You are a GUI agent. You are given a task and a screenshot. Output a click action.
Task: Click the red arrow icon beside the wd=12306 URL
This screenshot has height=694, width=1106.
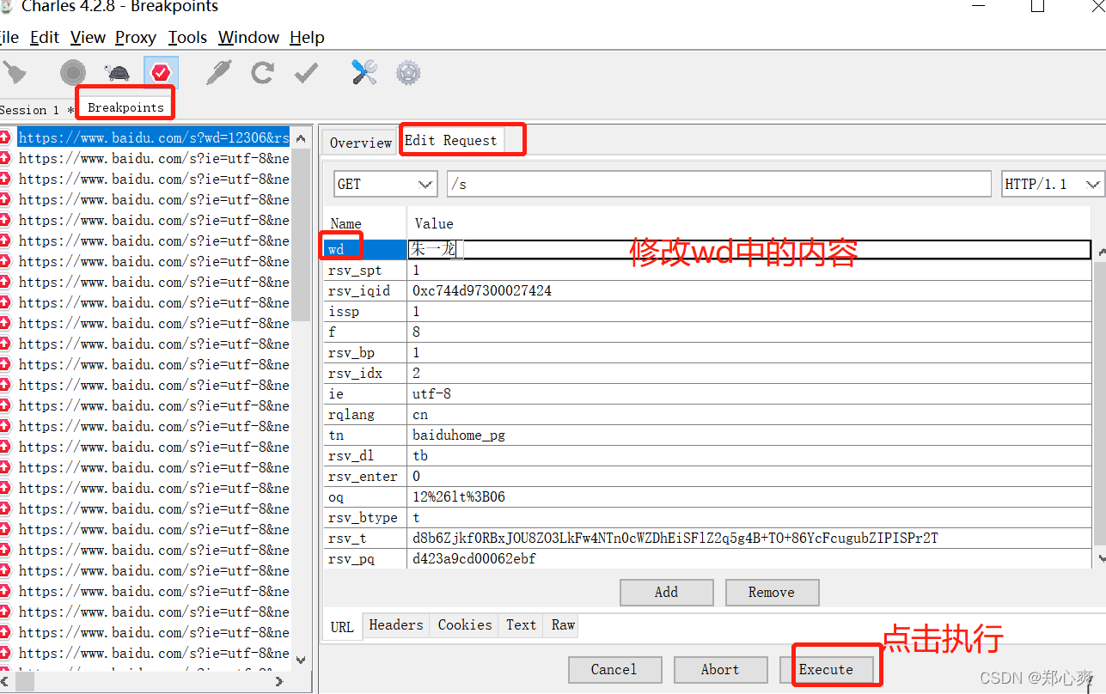tap(4, 137)
